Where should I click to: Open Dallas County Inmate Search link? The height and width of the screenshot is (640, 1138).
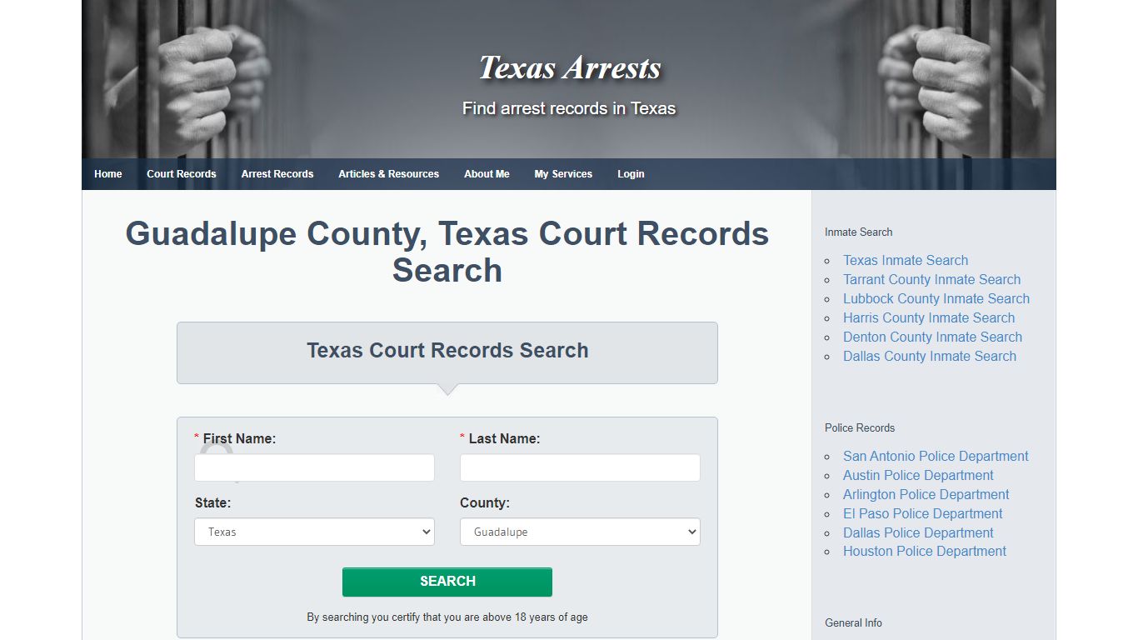tap(930, 356)
